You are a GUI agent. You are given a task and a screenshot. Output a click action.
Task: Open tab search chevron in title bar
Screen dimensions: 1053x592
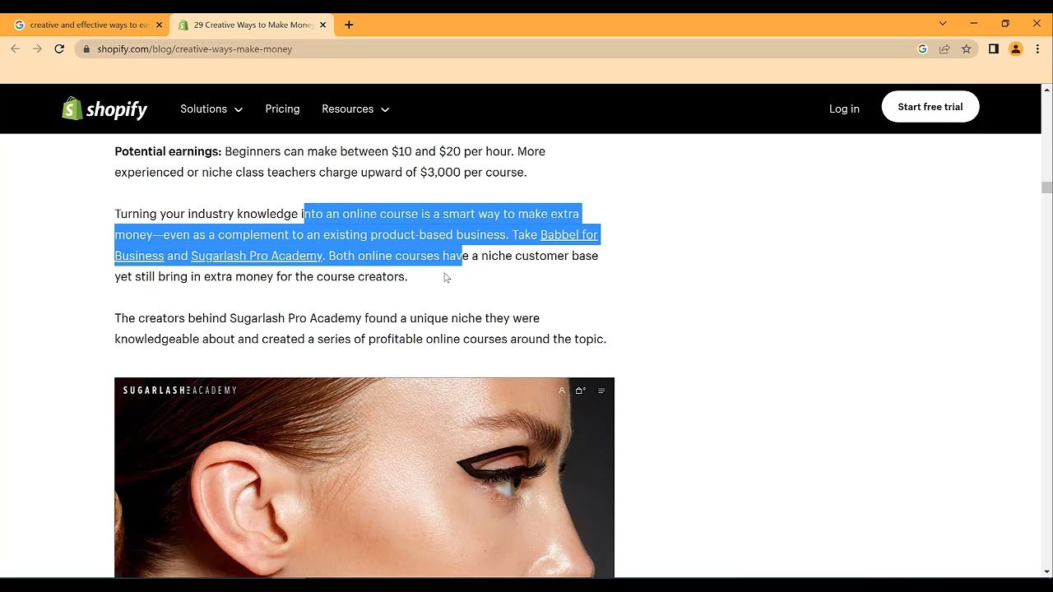click(943, 23)
